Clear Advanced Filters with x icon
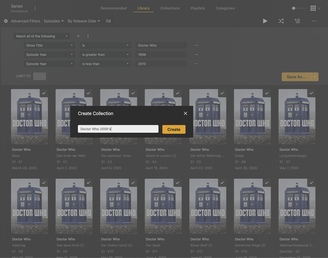This screenshot has width=328, height=258. tap(6, 21)
